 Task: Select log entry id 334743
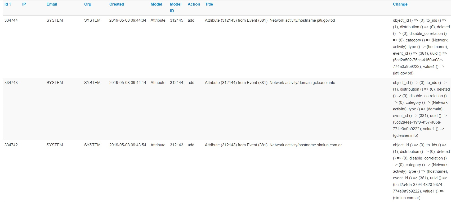[x=11, y=83]
